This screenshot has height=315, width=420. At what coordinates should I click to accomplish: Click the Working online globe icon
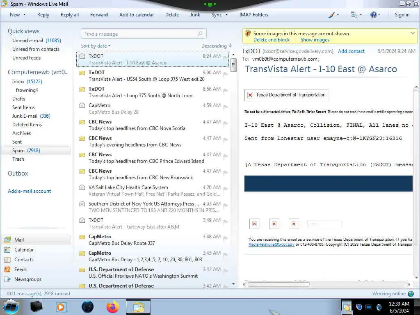tap(411, 294)
